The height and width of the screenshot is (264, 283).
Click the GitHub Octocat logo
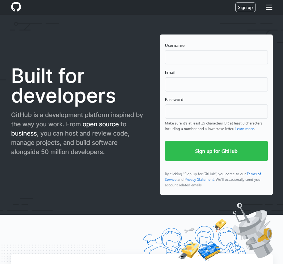click(16, 7)
